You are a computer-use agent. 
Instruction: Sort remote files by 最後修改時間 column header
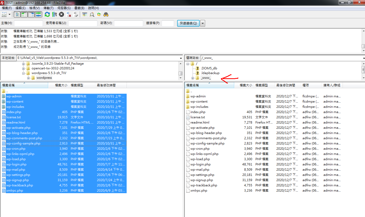pyautogui.click(x=285, y=85)
